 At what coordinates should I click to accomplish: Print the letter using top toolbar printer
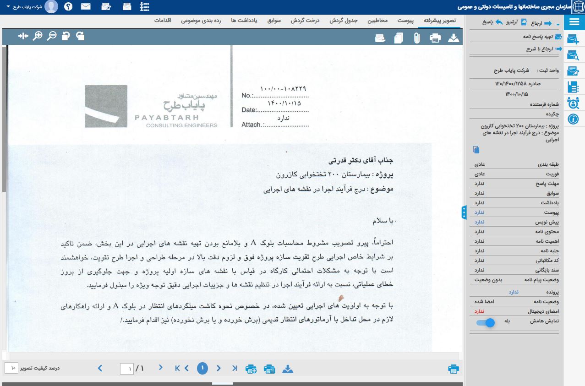coord(435,38)
